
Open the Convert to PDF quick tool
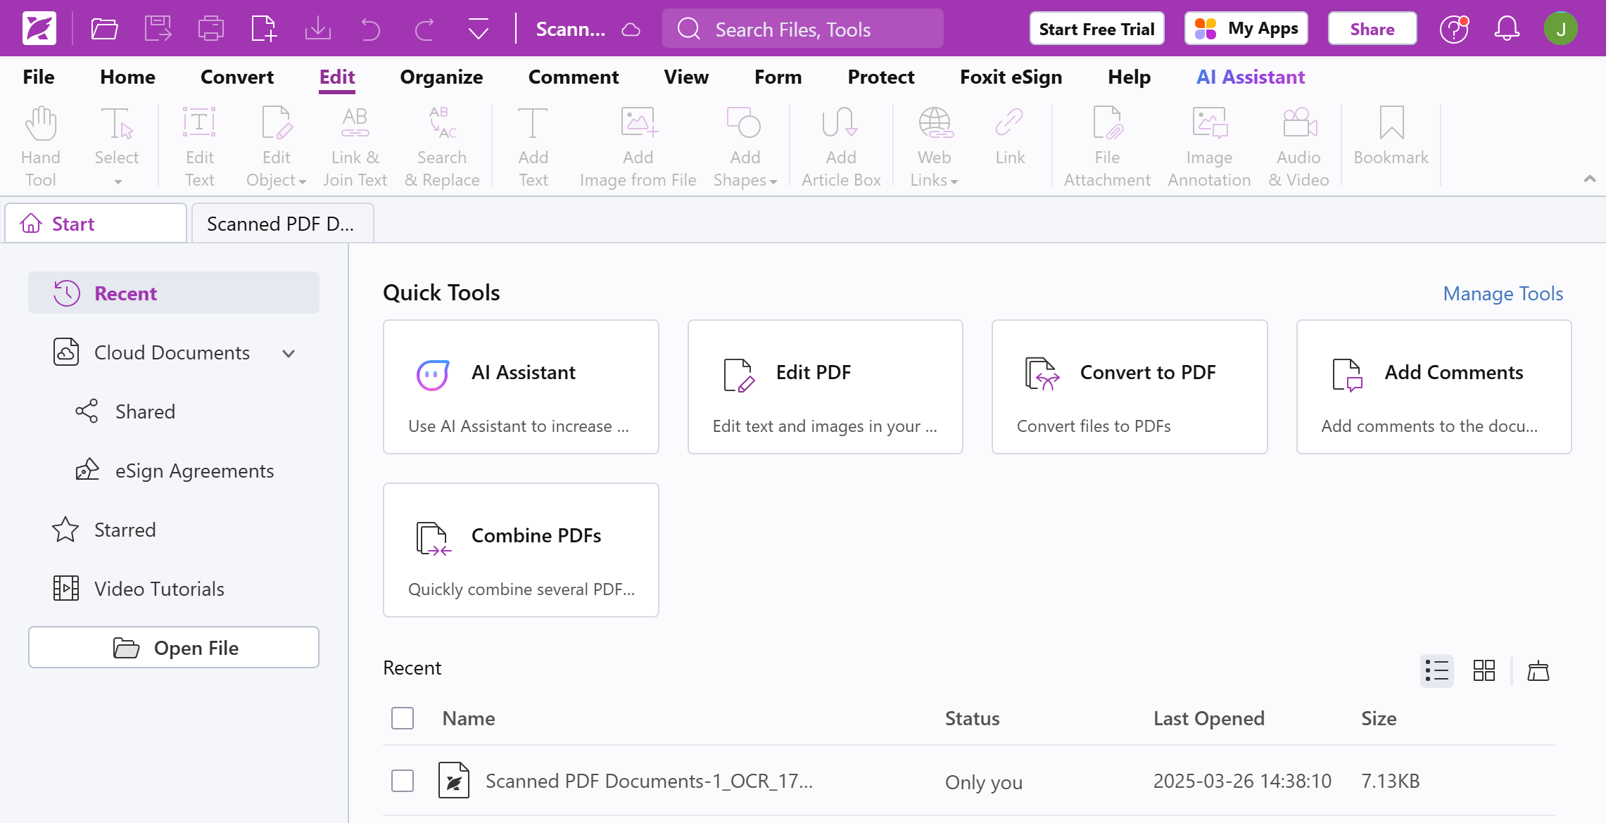click(x=1129, y=387)
